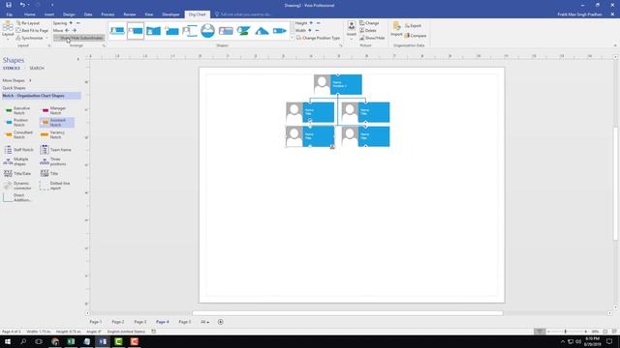The image size is (620, 348).
Task: Collapse the Shapes pane arrow
Action: click(77, 59)
